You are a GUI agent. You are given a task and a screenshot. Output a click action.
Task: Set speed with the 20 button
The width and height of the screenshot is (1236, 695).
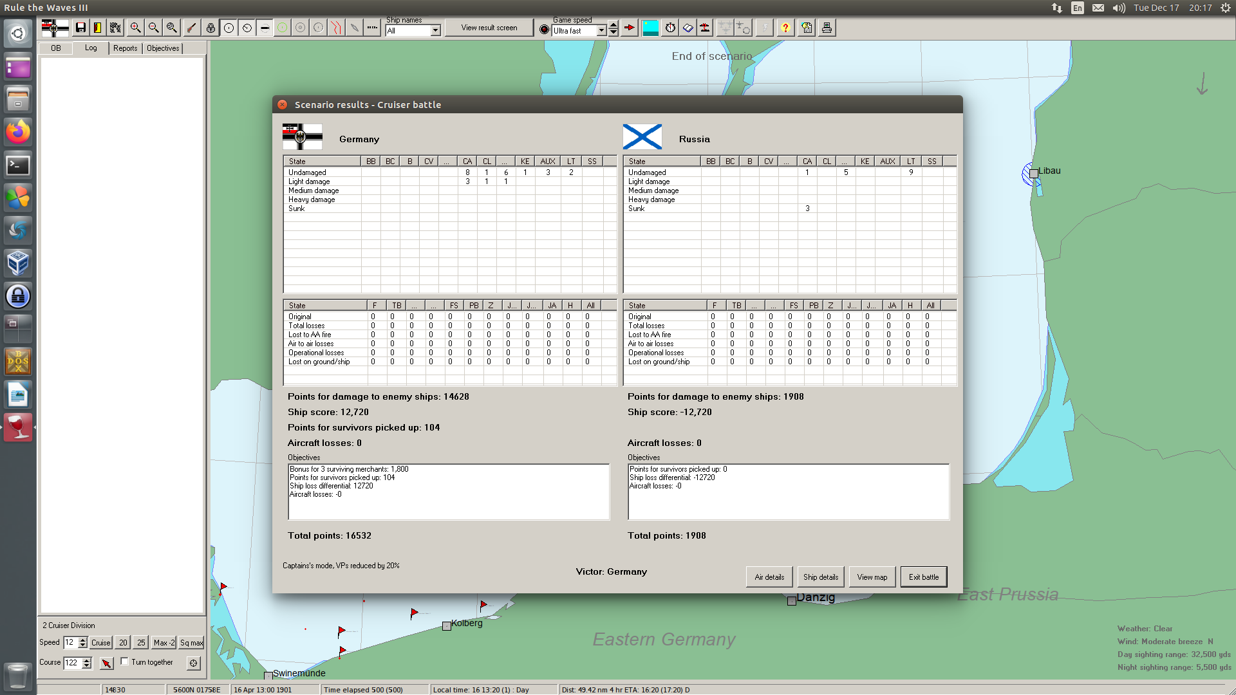point(123,643)
